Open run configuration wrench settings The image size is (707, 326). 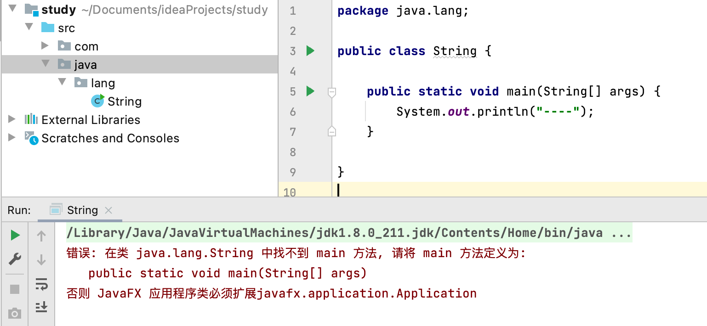click(x=15, y=259)
